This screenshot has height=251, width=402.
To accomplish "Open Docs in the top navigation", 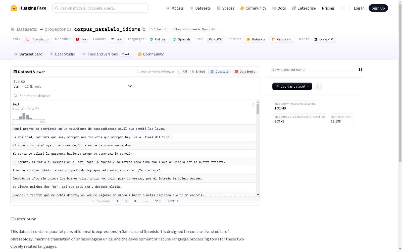I will [x=279, y=8].
